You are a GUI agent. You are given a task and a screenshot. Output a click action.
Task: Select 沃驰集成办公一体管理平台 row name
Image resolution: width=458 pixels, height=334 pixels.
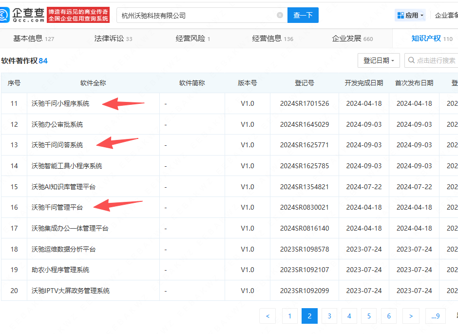click(x=70, y=228)
